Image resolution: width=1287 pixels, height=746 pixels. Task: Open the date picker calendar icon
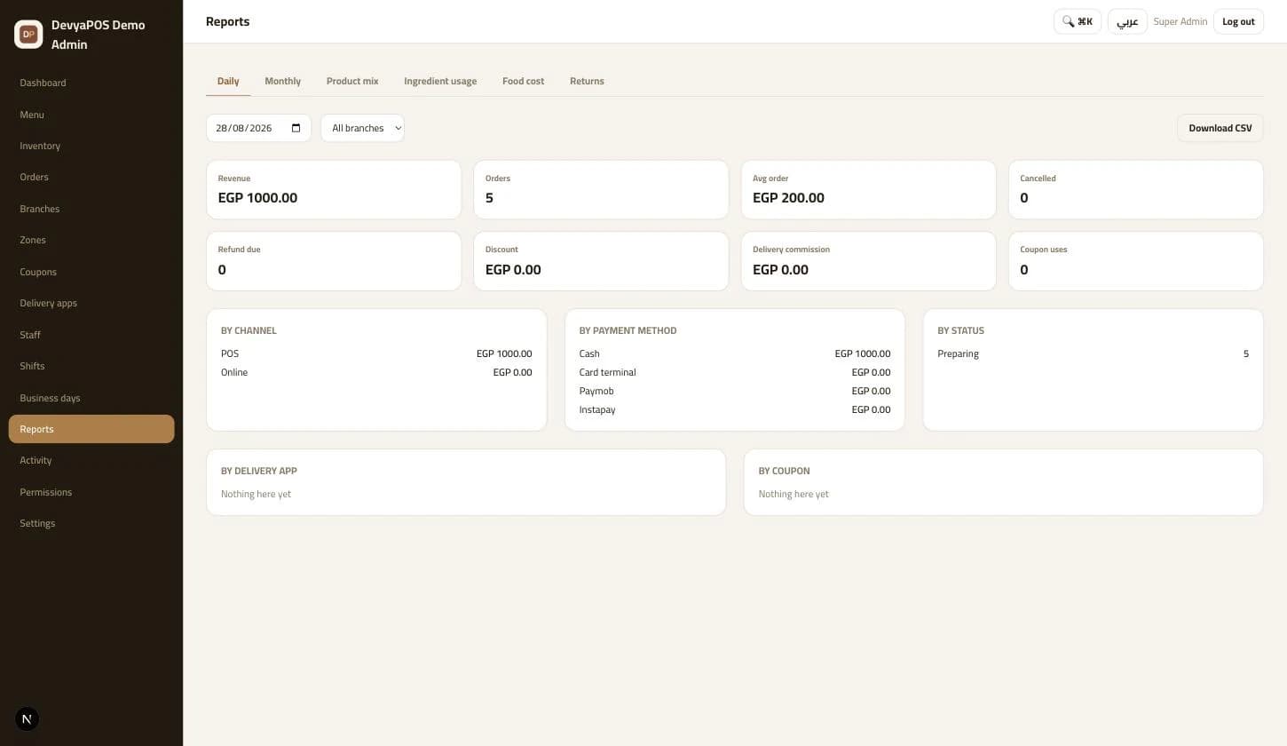(x=296, y=128)
